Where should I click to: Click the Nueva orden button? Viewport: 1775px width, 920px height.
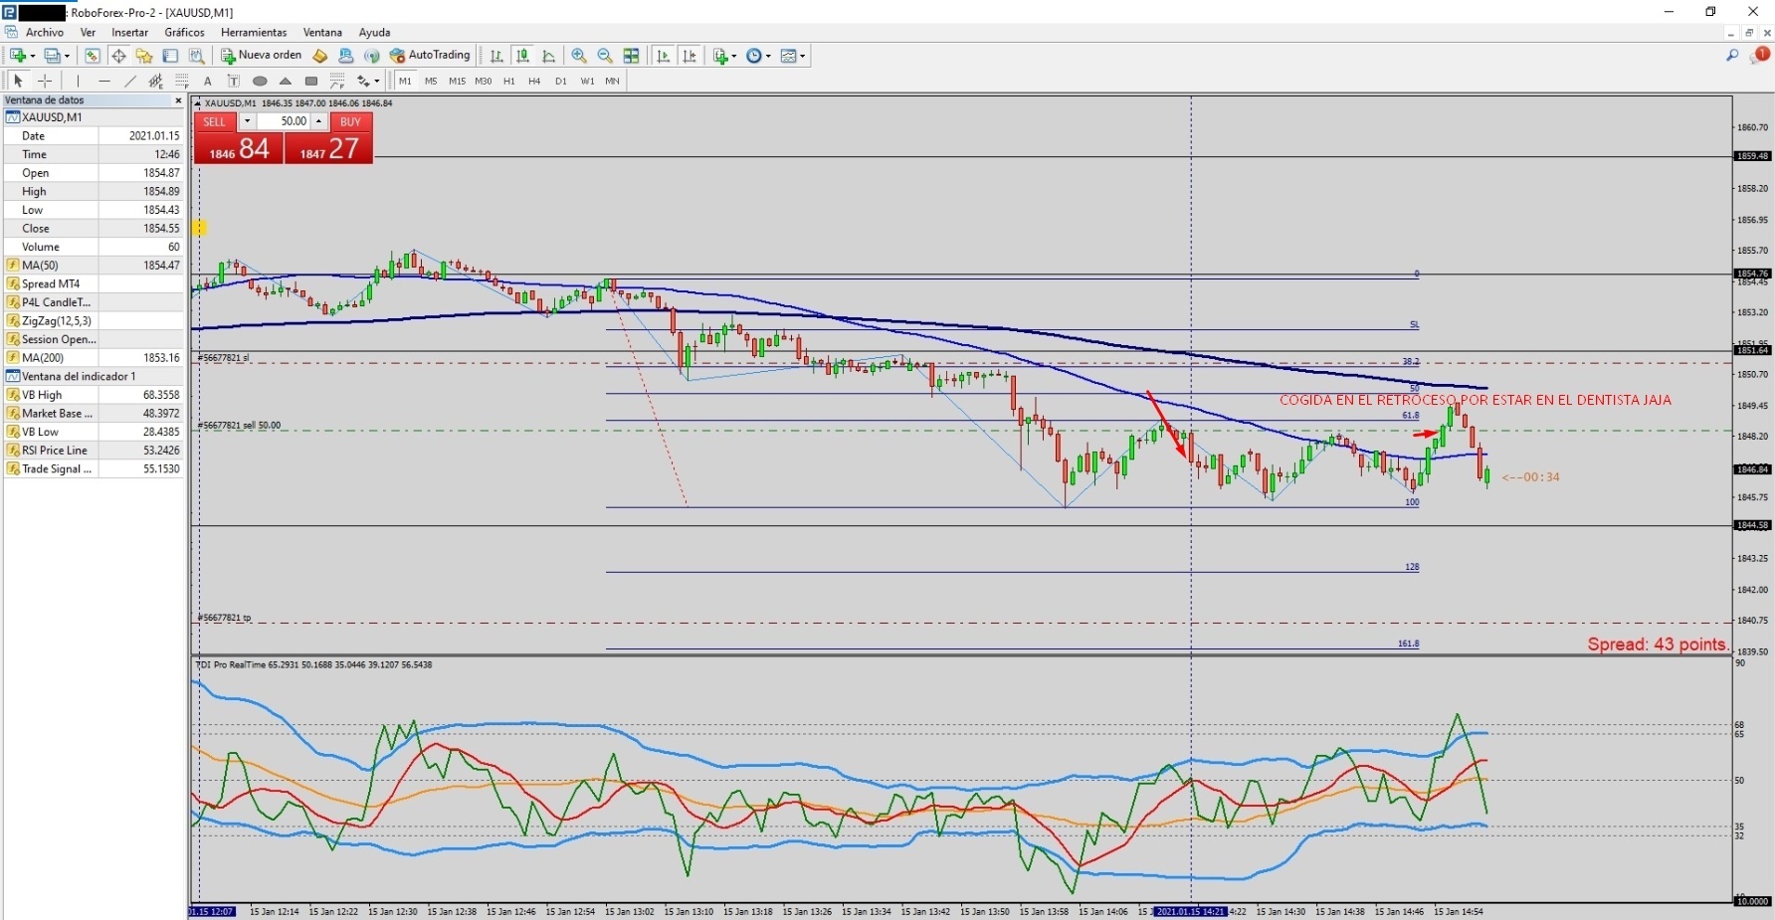pos(261,56)
